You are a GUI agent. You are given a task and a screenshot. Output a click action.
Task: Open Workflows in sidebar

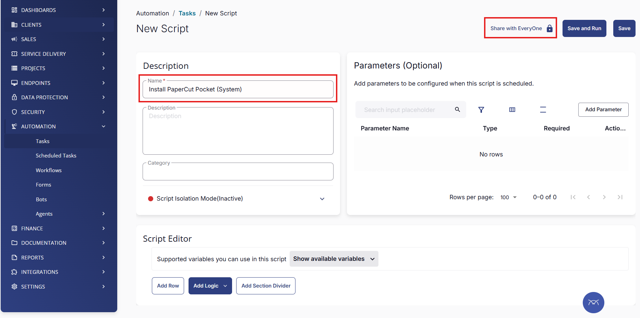click(x=49, y=170)
